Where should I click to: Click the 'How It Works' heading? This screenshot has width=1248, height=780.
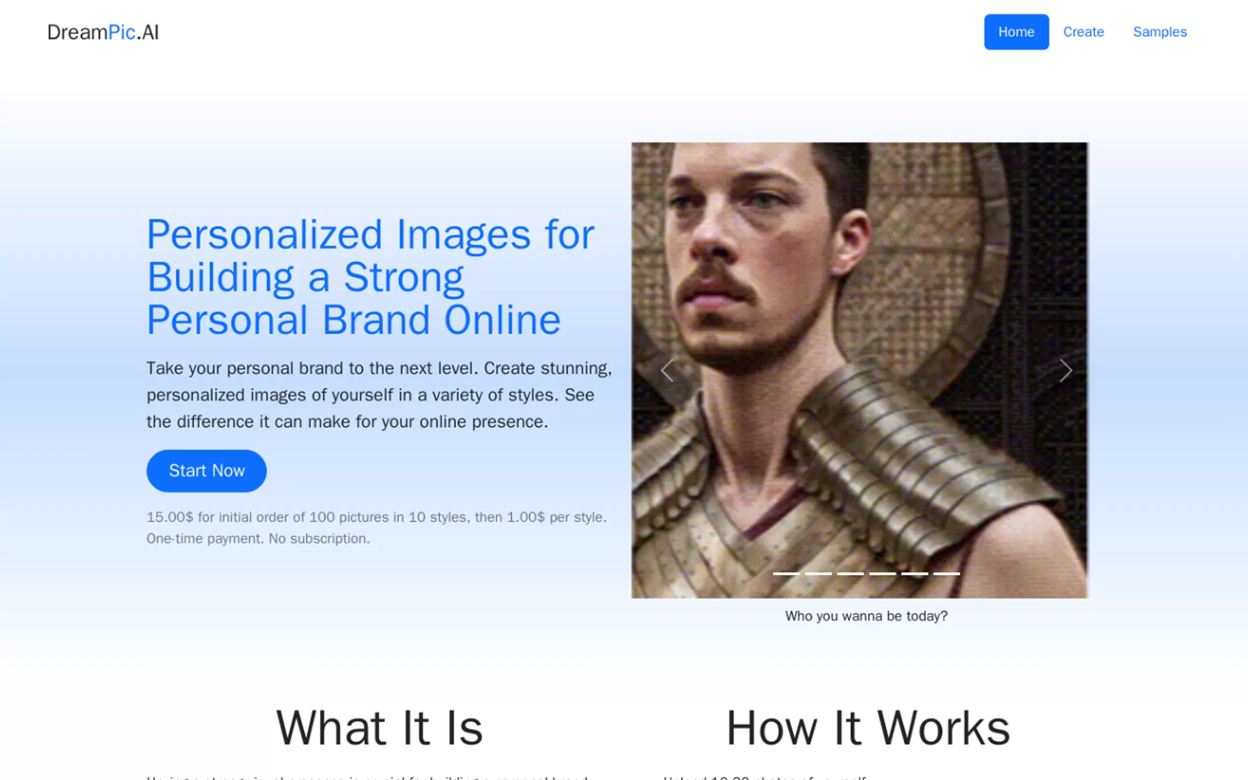(868, 728)
